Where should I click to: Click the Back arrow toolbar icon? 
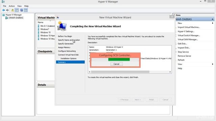[4, 10]
